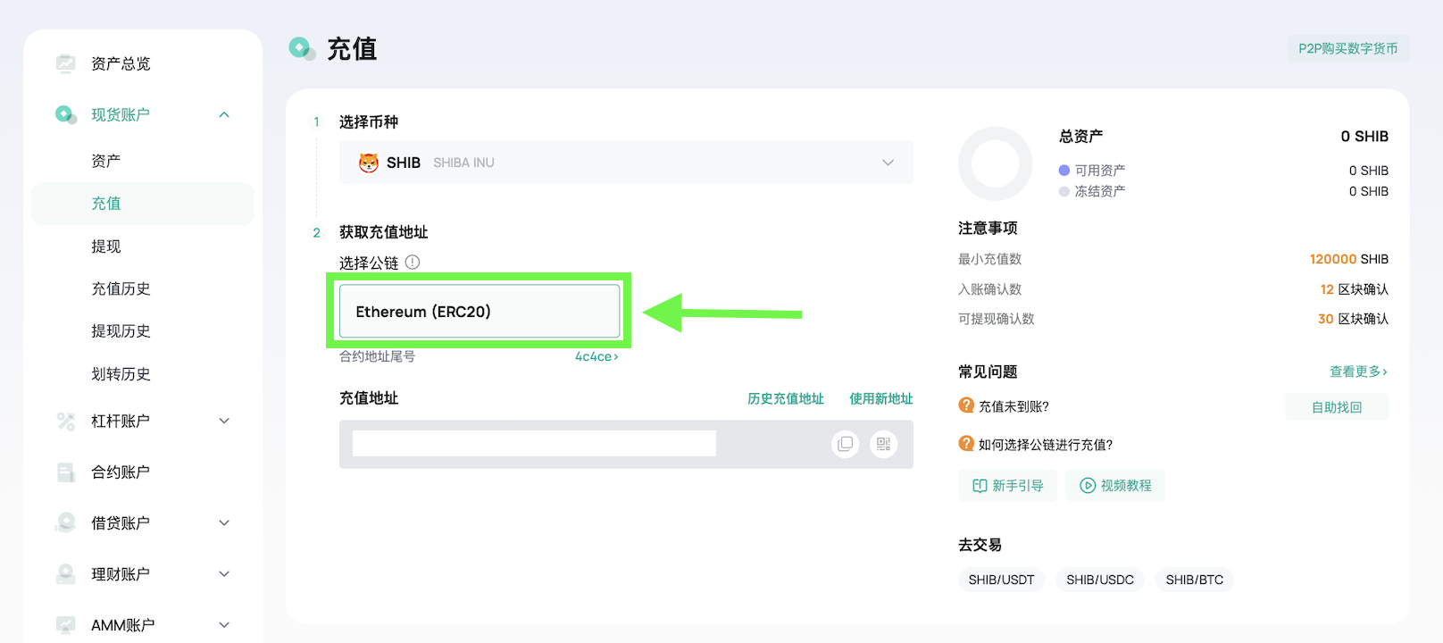
Task: Open the Ethereum (ERC20) chain selector
Action: 480,312
